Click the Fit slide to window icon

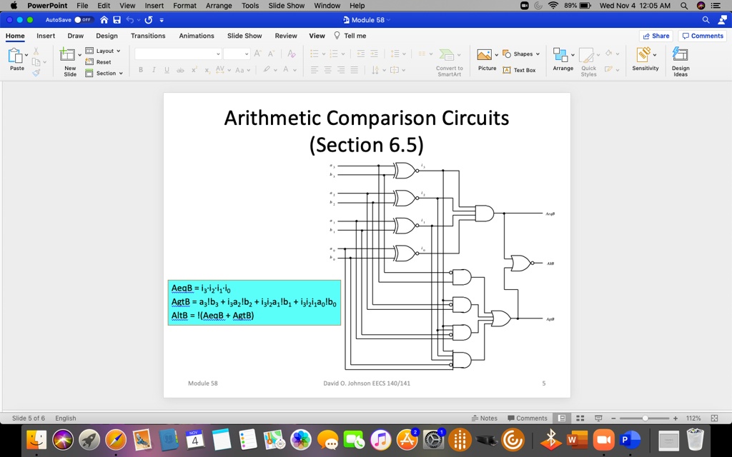click(714, 418)
